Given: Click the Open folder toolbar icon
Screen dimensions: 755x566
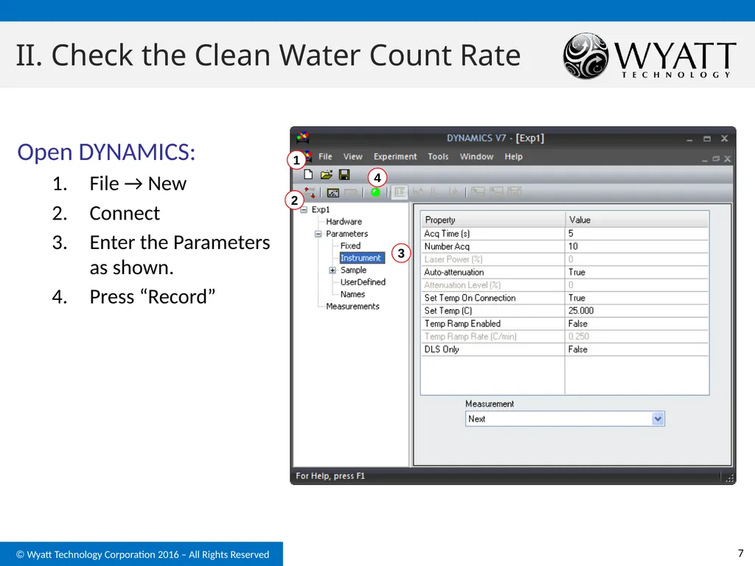Looking at the screenshot, I should pos(327,175).
